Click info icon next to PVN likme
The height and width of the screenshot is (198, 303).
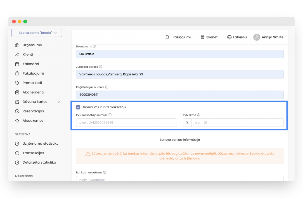(198, 115)
